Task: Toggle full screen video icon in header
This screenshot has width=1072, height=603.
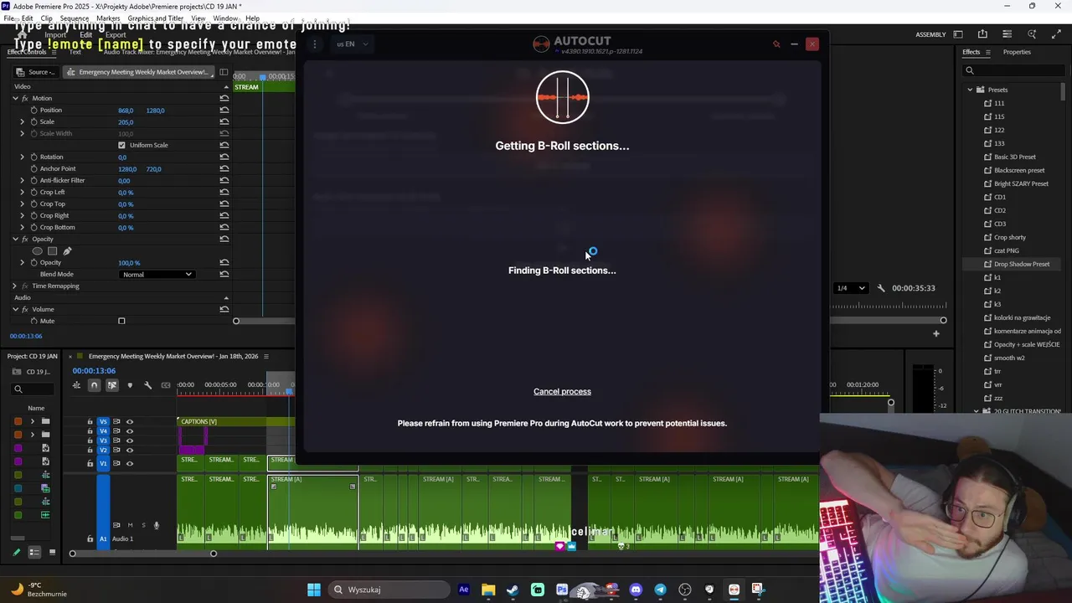Action: tap(1056, 34)
